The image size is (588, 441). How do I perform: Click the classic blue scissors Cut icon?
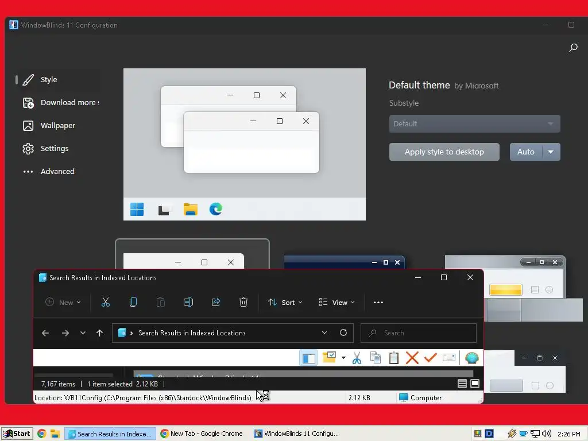(357, 358)
